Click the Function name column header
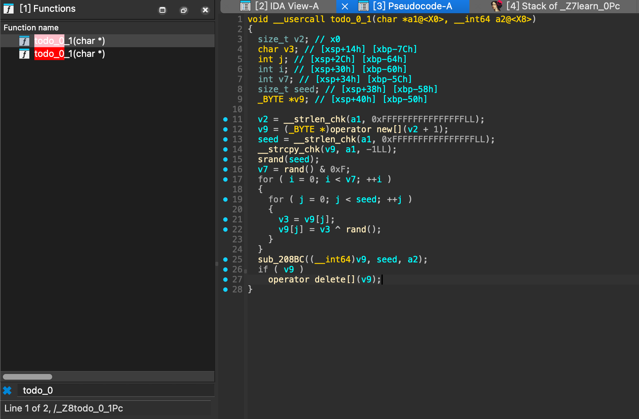 [107, 28]
